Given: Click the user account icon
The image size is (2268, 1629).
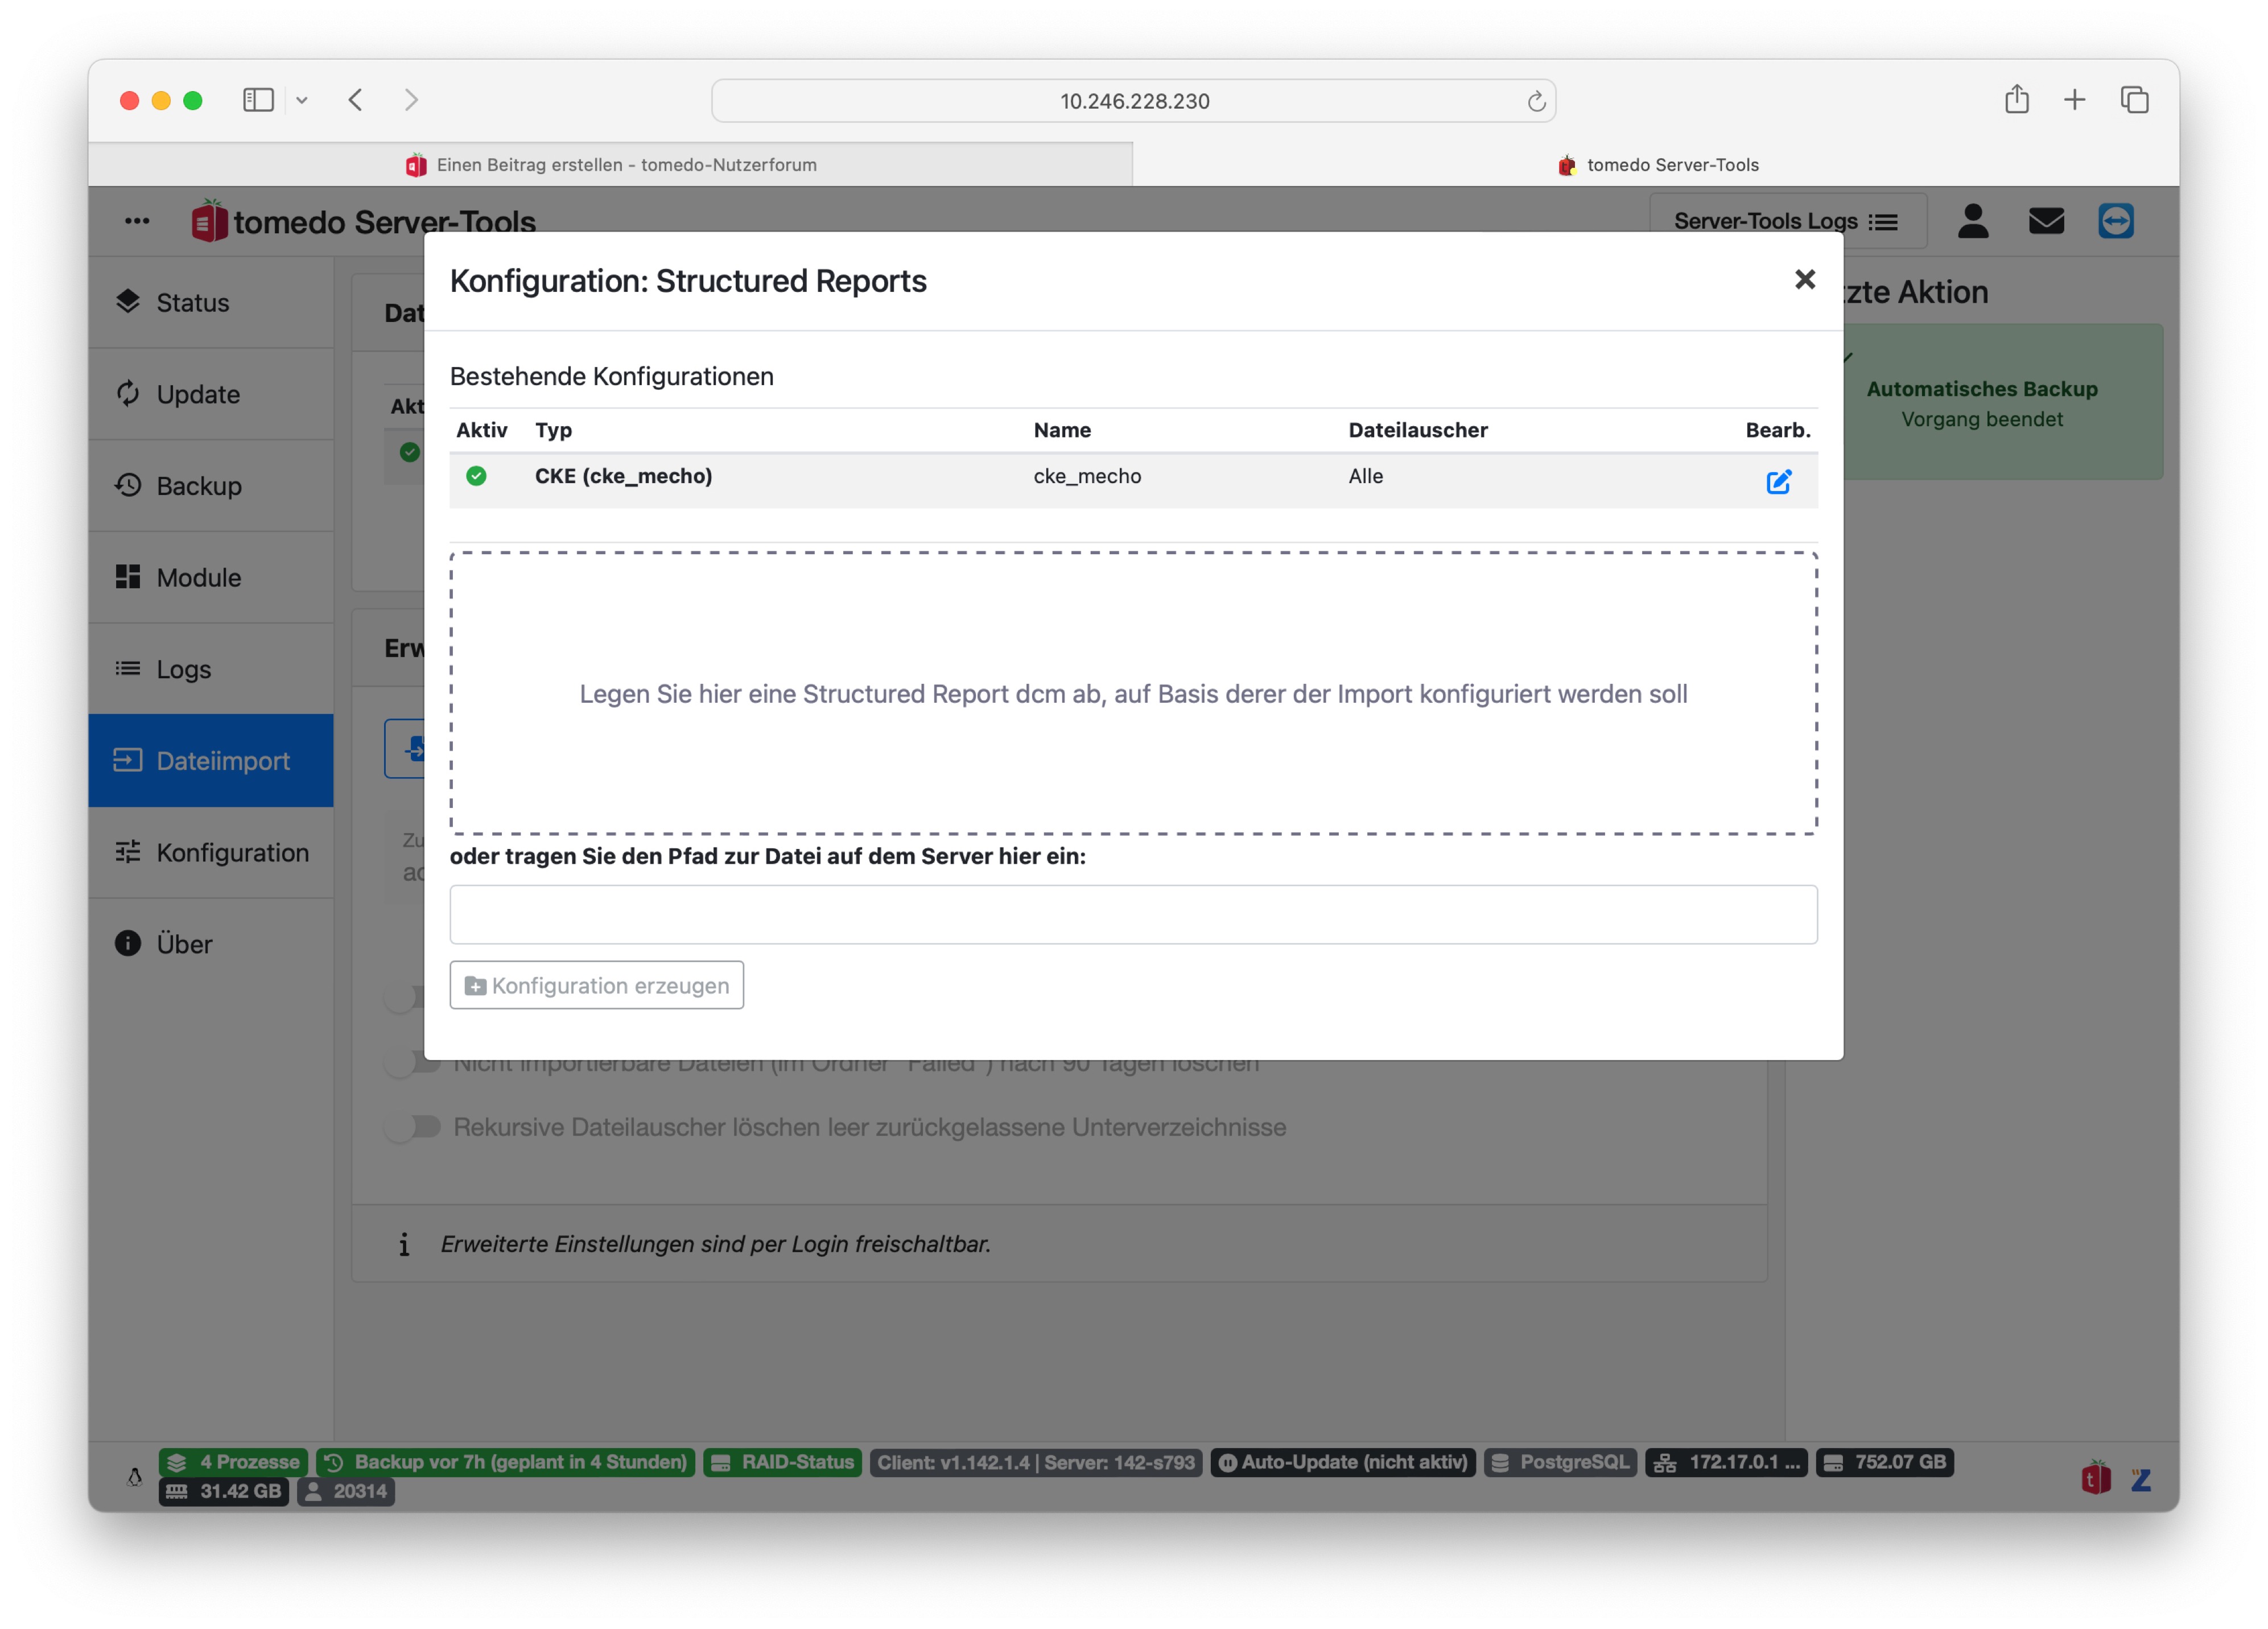Looking at the screenshot, I should [1972, 221].
